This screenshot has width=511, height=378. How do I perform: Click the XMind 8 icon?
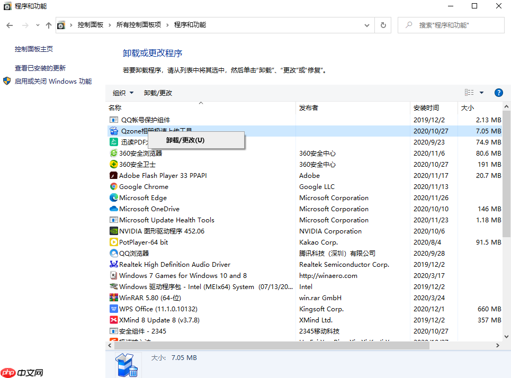[x=113, y=320]
